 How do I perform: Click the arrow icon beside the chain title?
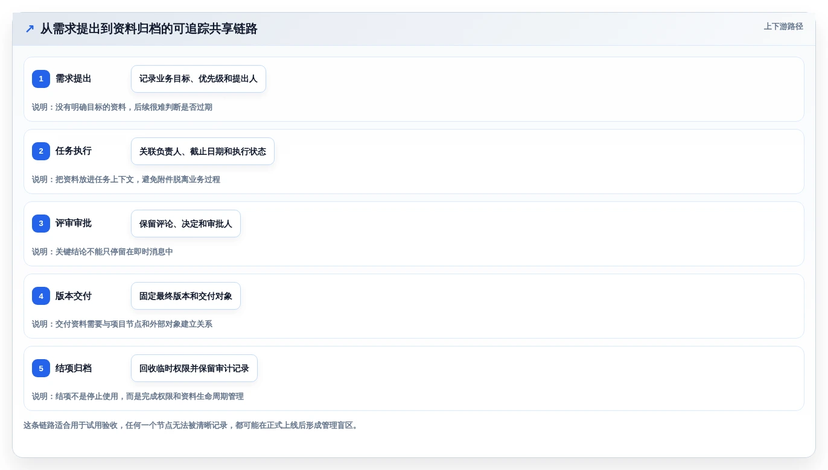coord(30,28)
